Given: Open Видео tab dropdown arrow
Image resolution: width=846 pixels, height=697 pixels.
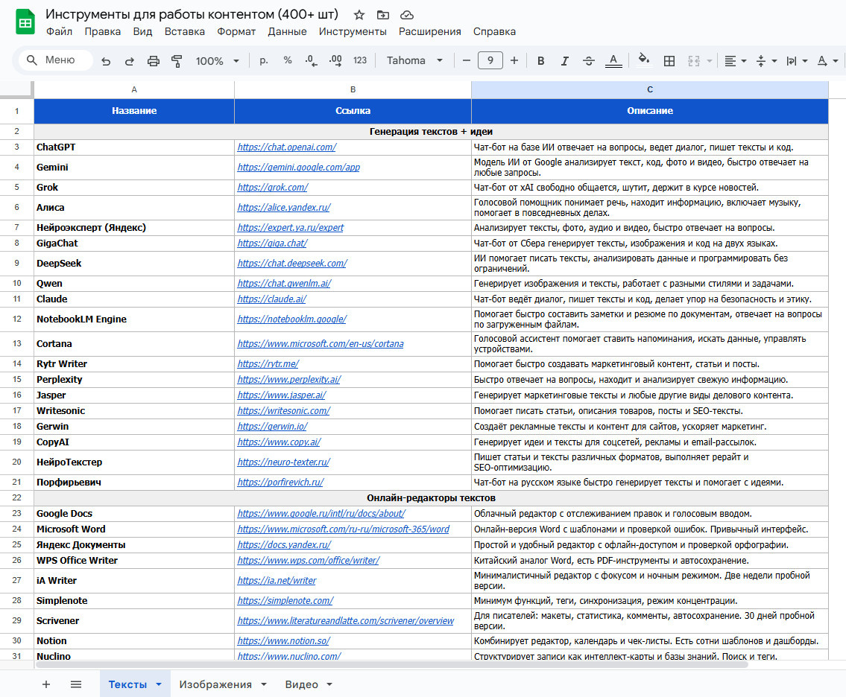Looking at the screenshot, I should click(x=329, y=684).
